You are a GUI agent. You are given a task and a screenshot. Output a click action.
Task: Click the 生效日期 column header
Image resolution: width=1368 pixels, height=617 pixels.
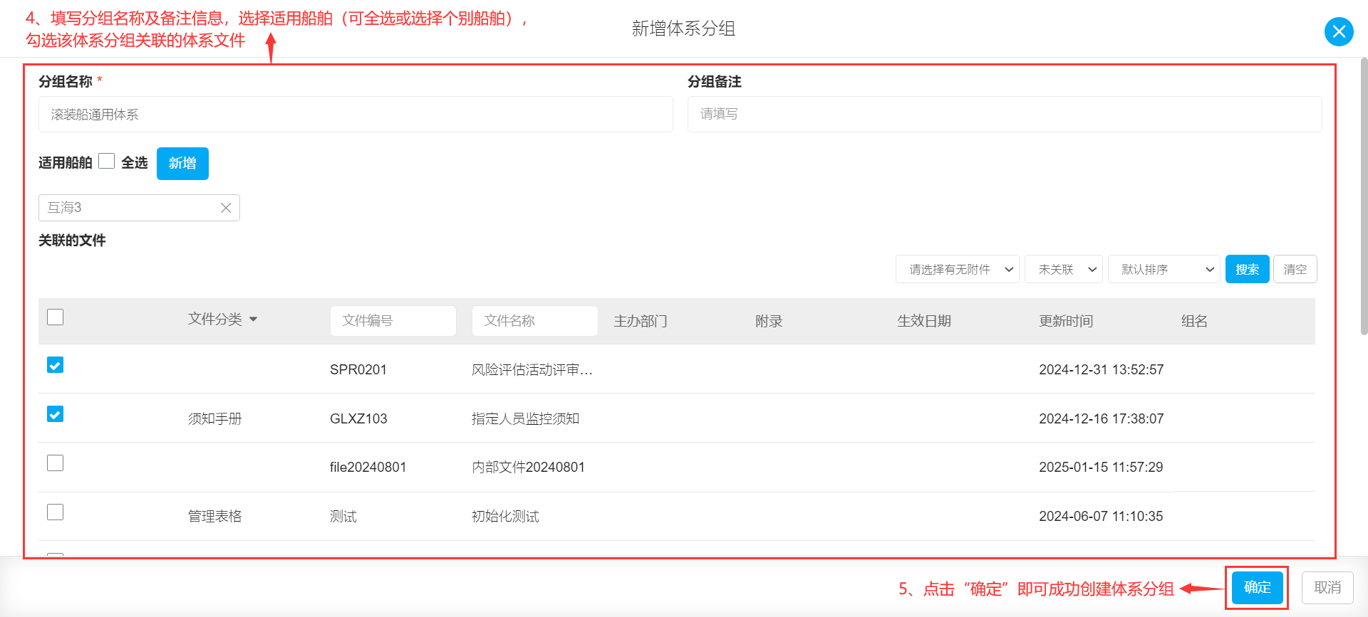tap(924, 321)
